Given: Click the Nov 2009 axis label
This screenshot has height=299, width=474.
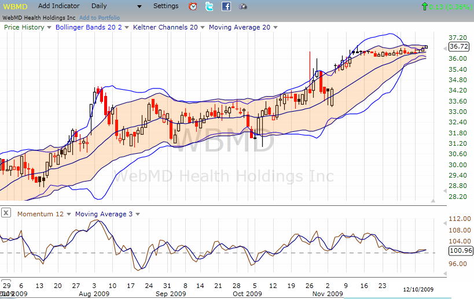Looking at the screenshot, I should (328, 294).
